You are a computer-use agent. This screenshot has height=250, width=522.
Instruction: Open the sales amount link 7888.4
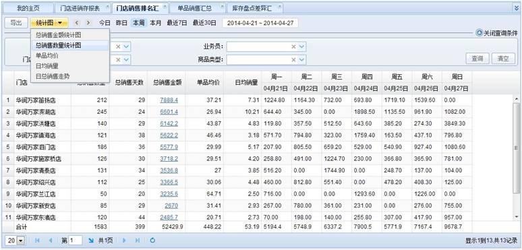169,100
